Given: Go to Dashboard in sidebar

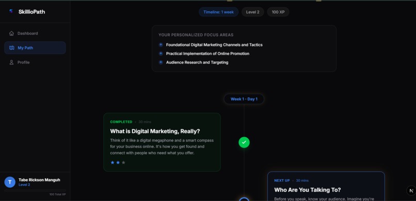Looking at the screenshot, I should (x=35, y=33).
